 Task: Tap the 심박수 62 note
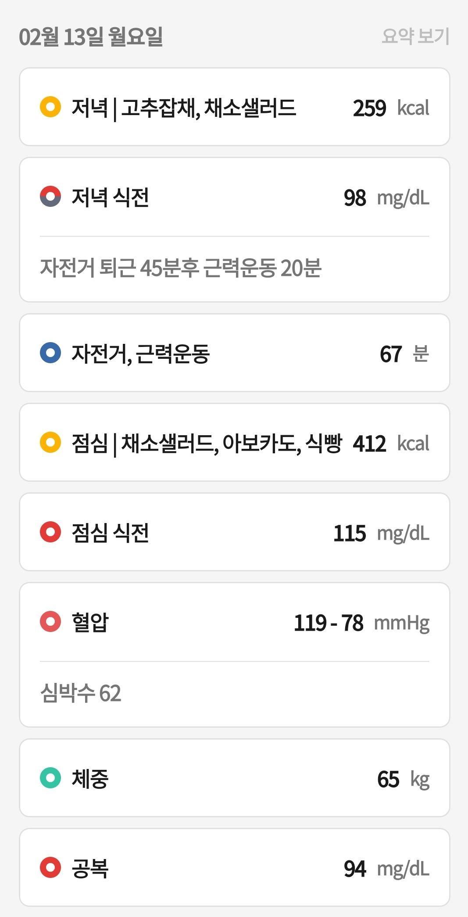80,693
